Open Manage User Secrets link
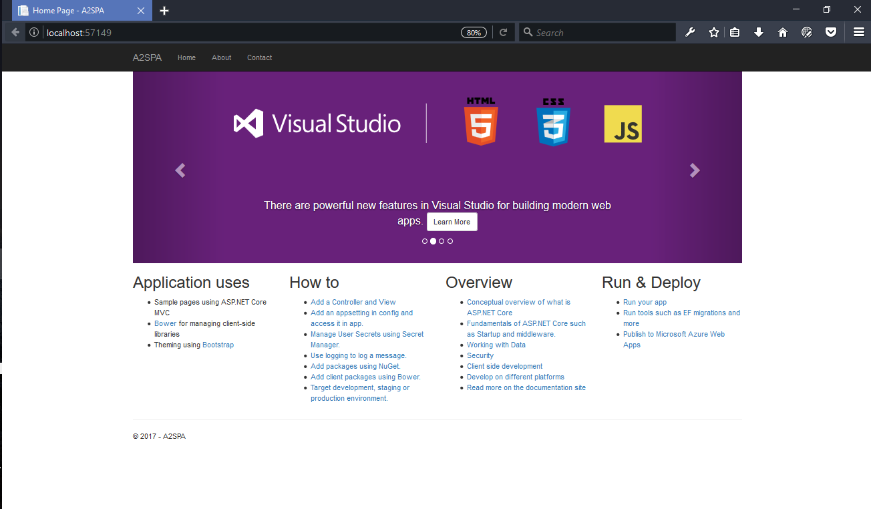The image size is (871, 509). [367, 339]
